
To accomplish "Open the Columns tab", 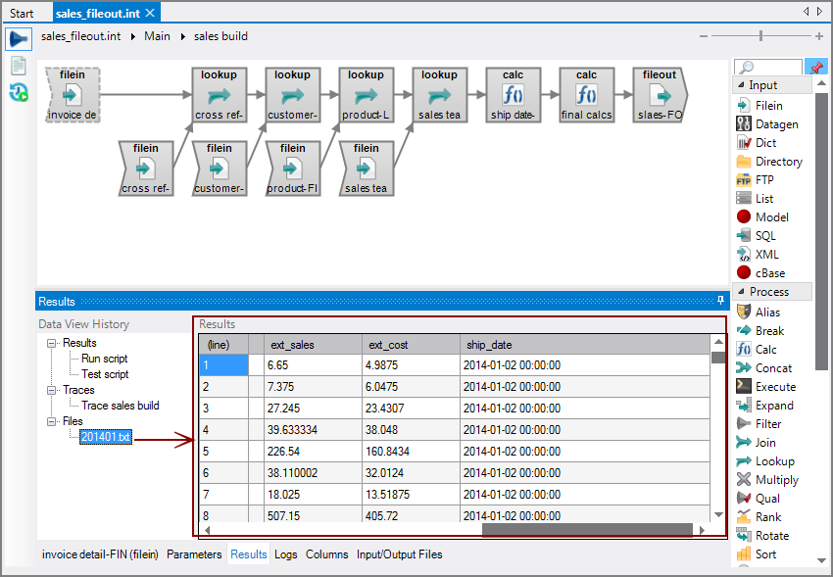I will [x=326, y=554].
